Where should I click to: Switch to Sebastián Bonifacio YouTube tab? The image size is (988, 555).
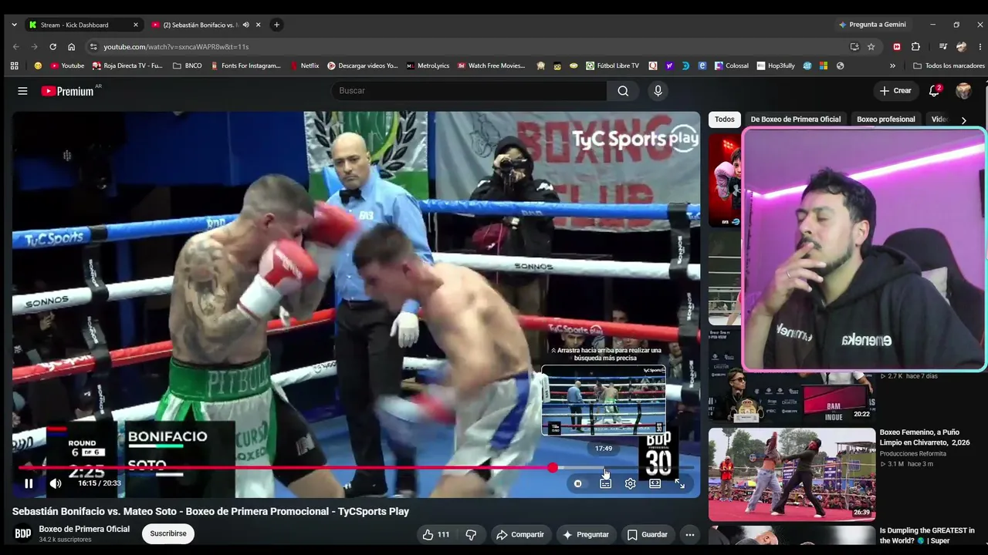(x=202, y=25)
